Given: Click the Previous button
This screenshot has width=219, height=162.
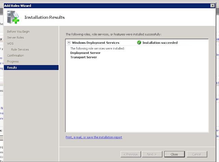Looking at the screenshot, I should [131, 154].
